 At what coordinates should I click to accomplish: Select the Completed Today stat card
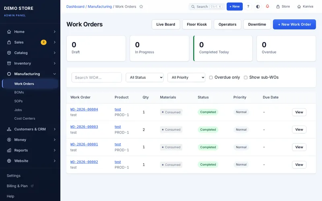click(x=223, y=48)
